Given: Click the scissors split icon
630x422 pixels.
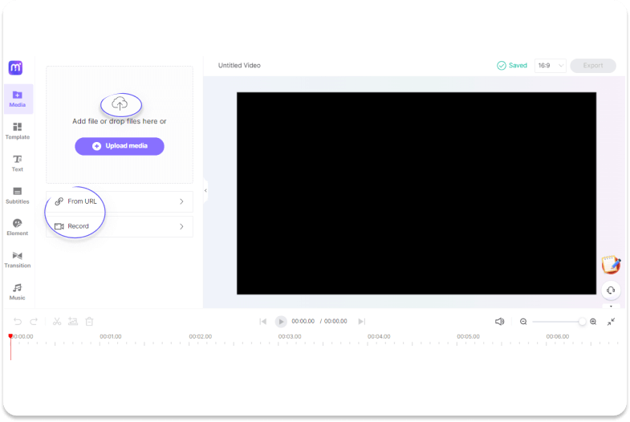Looking at the screenshot, I should point(57,322).
